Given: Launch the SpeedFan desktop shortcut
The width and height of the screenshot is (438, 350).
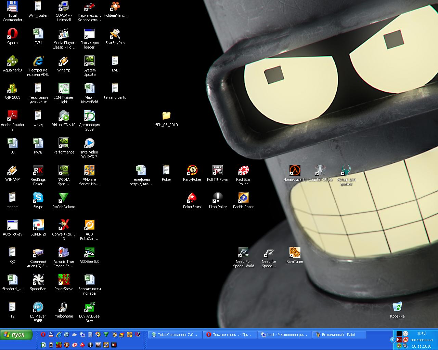Looking at the screenshot, I should click(38, 280).
